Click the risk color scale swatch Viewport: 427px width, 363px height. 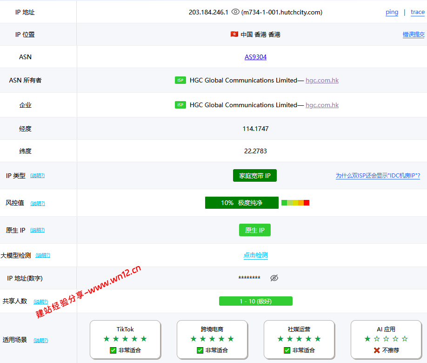pos(295,203)
